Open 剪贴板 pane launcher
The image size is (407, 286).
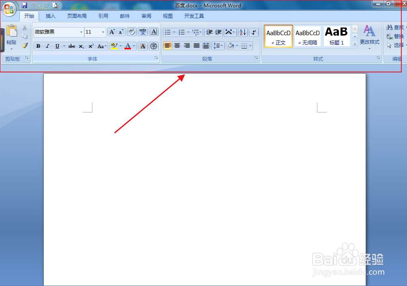click(x=27, y=58)
